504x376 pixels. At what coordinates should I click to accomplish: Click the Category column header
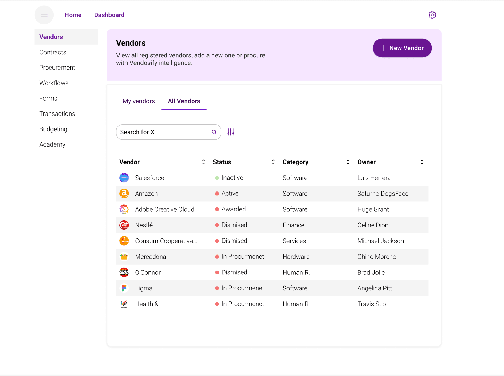click(x=295, y=162)
